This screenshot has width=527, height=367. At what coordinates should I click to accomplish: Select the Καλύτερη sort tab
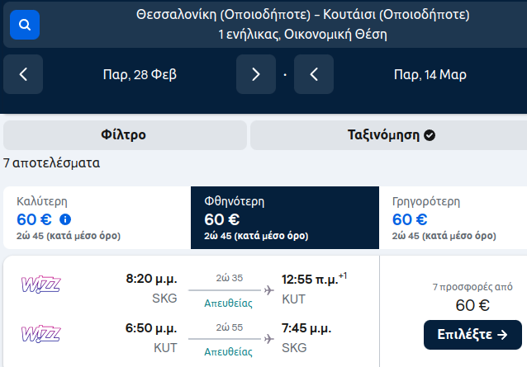(97, 218)
